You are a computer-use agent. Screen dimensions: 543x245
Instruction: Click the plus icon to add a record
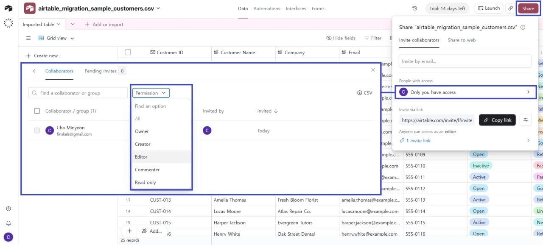pos(129,231)
